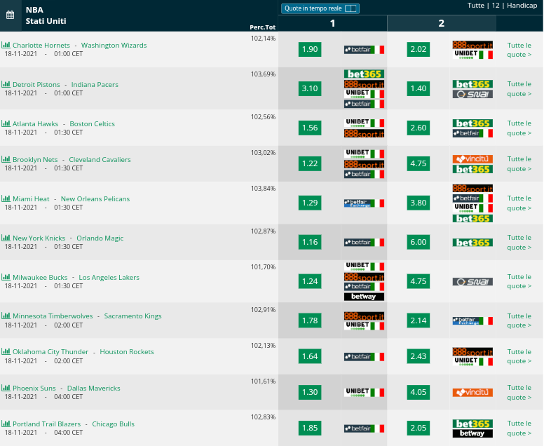Screen dimensions: 544x446
Task: Click the Perc.Tot column header
Action: coord(262,27)
